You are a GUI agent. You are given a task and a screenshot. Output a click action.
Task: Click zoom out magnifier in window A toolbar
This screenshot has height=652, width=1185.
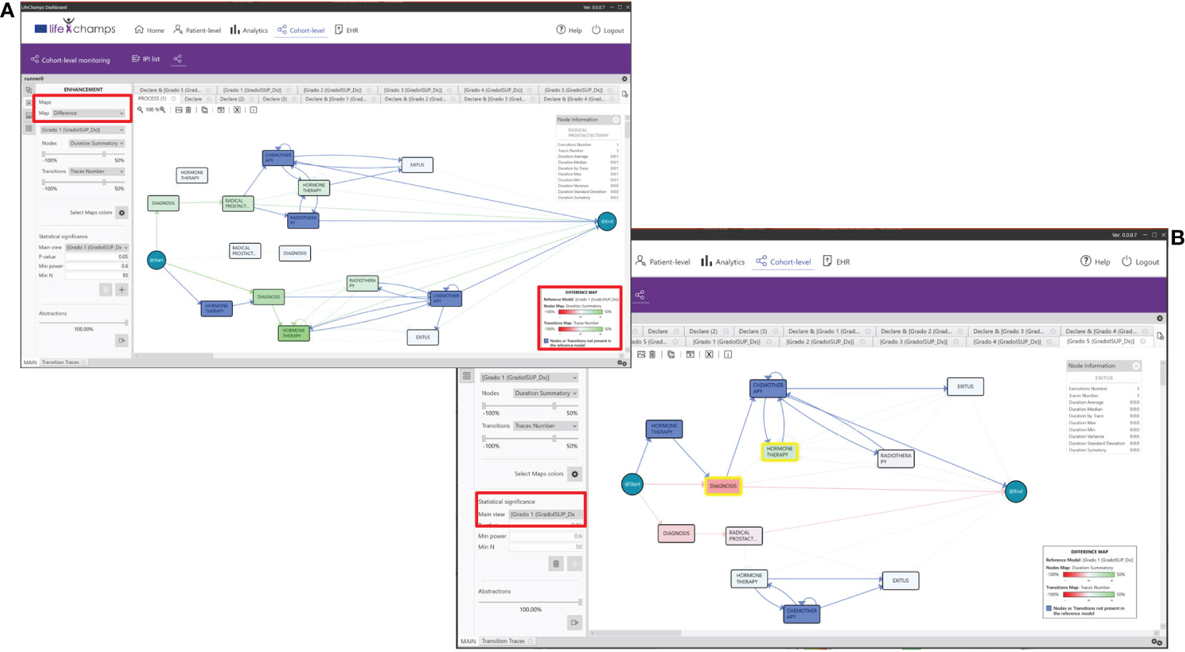click(x=140, y=109)
